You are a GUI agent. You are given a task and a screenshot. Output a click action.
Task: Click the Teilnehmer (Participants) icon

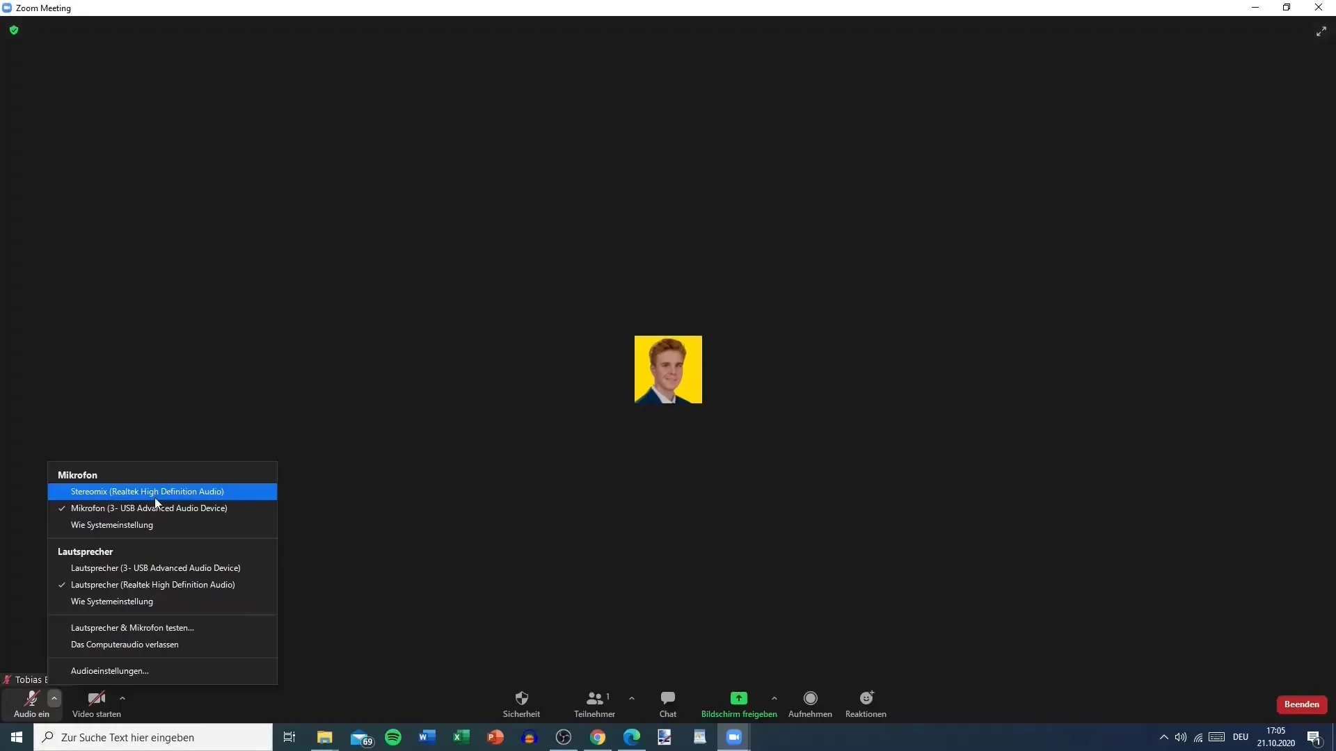(595, 703)
